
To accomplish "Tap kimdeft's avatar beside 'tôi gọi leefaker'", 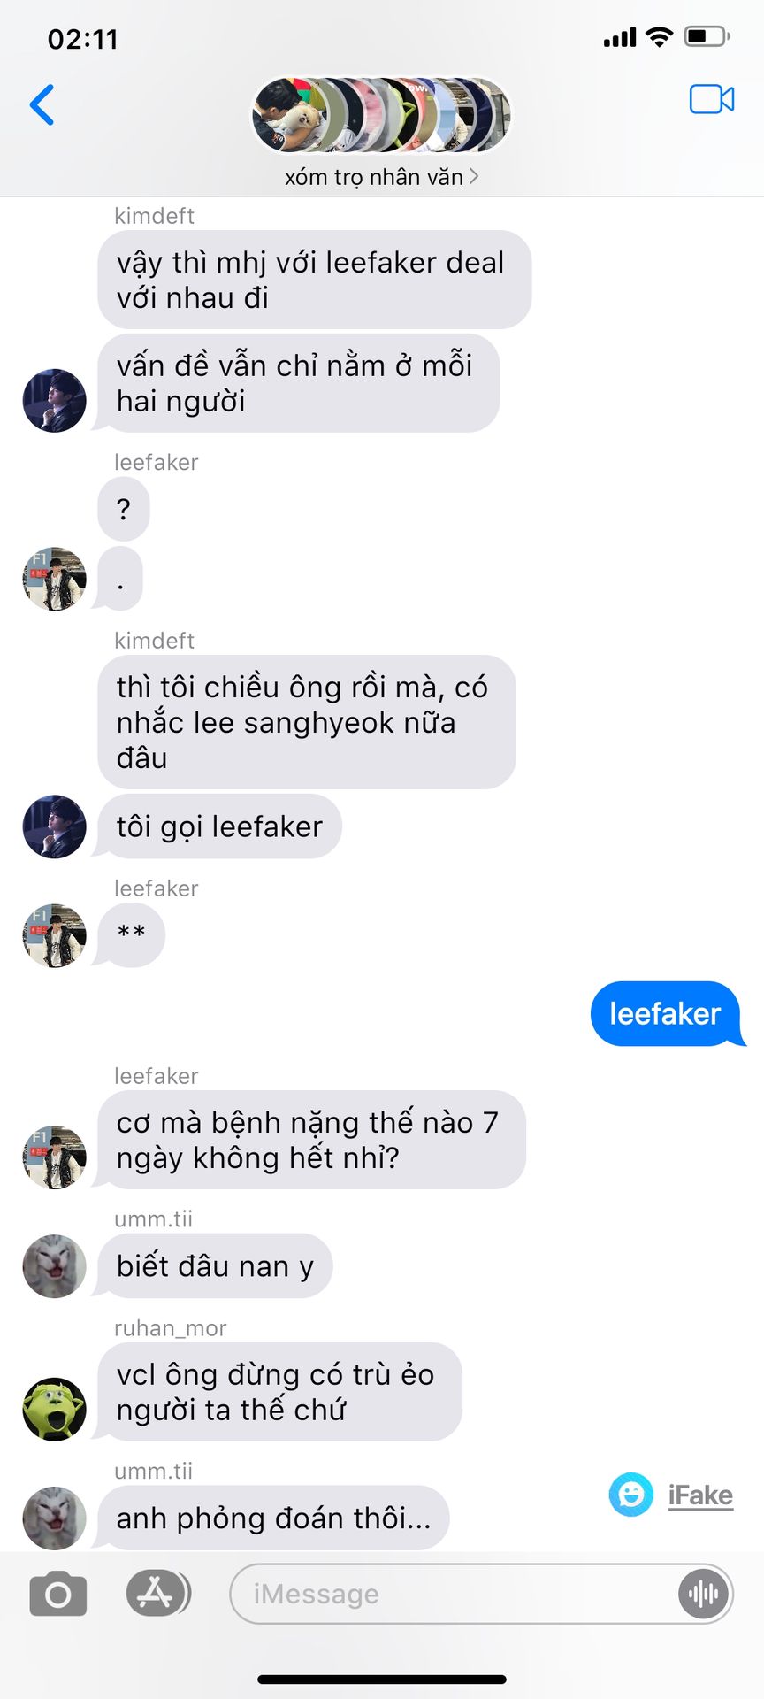I will pos(54,826).
